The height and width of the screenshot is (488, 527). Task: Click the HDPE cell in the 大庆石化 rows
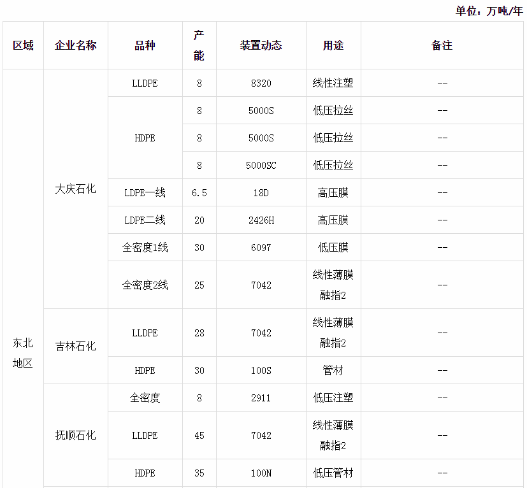(145, 138)
